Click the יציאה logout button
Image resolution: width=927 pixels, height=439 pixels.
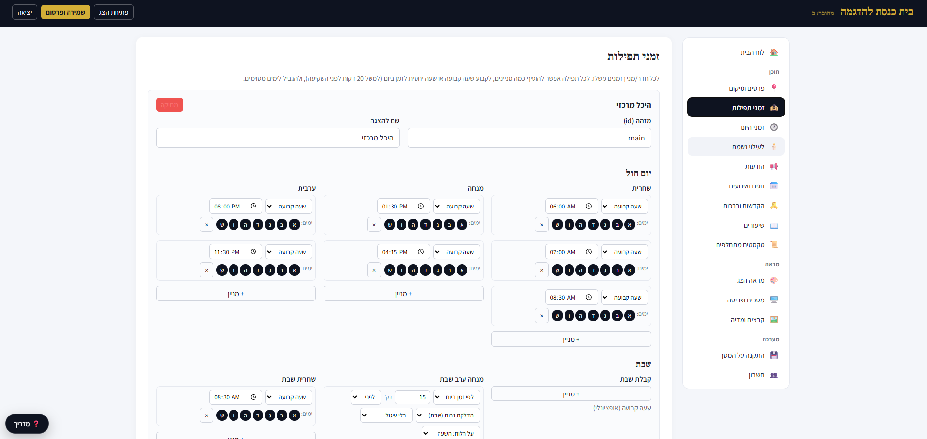24,12
